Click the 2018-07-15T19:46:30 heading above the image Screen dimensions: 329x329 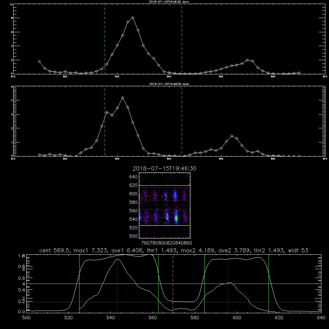(164, 168)
